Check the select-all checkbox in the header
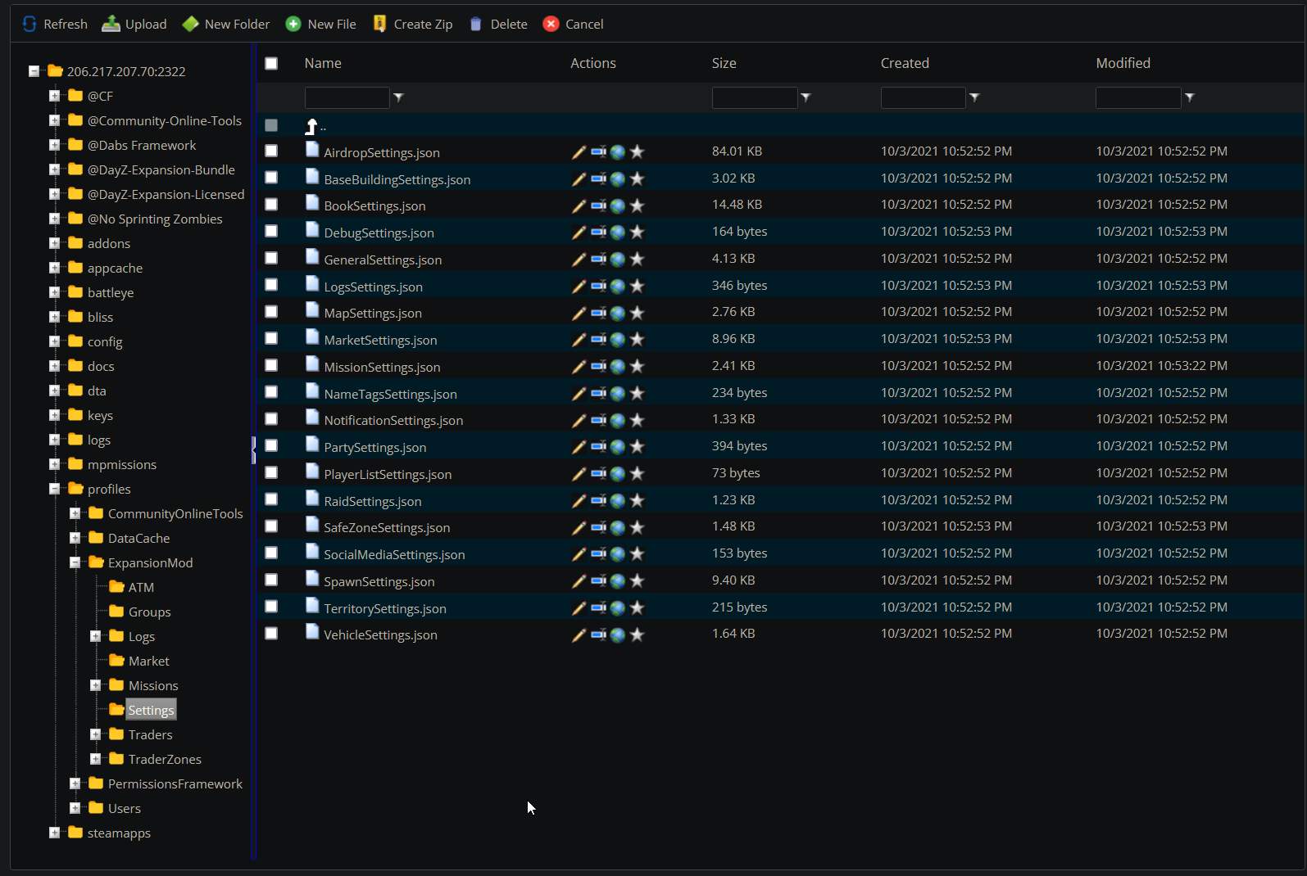This screenshot has width=1307, height=876. coord(271,64)
